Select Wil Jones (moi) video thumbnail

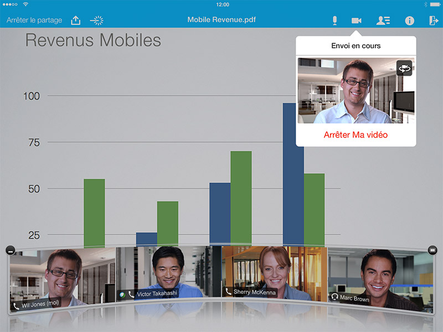point(62,277)
